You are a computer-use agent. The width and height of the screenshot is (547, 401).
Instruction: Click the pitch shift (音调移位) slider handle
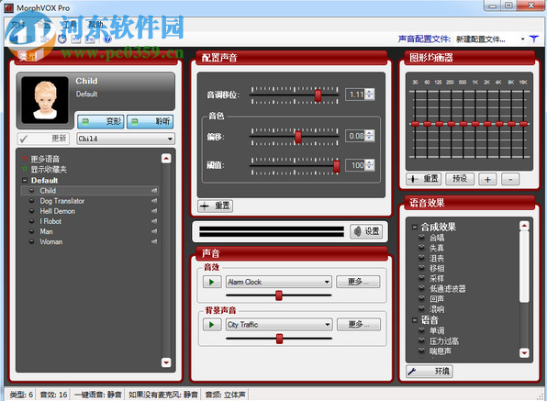(x=318, y=95)
